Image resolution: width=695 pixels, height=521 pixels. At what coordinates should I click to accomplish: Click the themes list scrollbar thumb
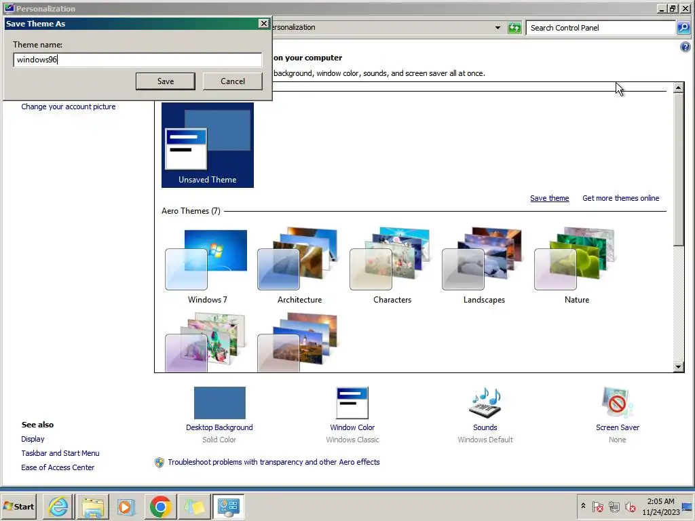(678, 169)
